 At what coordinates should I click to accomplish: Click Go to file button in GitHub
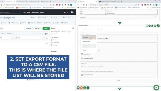[28, 29]
